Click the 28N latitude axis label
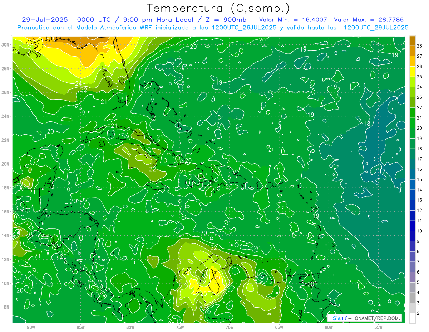Viewport: 429px width, 332px height. (x=6, y=68)
